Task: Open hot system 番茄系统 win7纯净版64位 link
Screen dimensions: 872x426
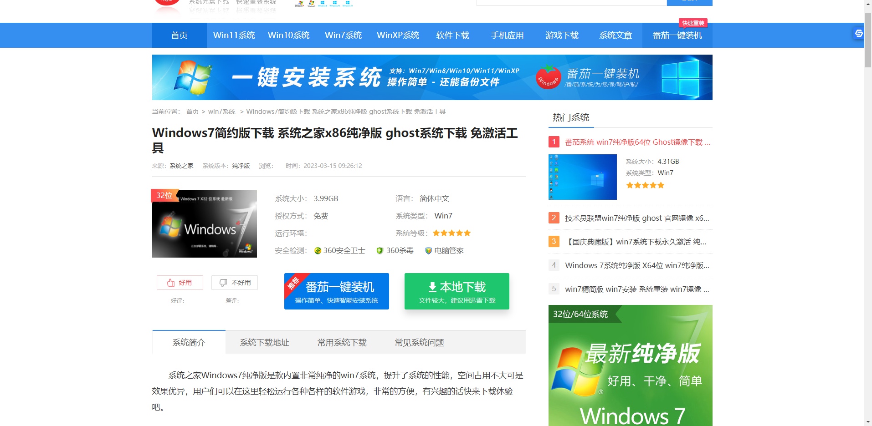Action: (x=638, y=142)
